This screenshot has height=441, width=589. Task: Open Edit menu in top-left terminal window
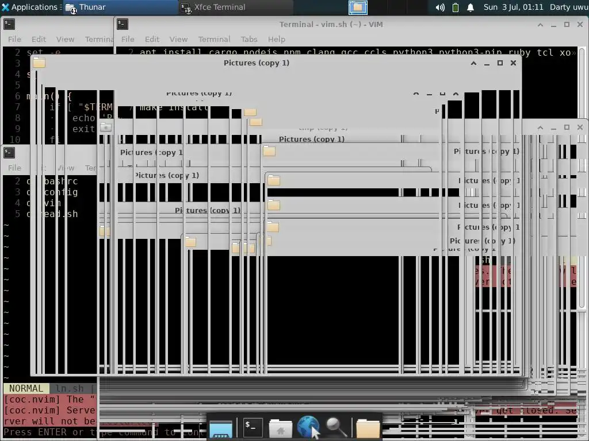click(x=39, y=39)
